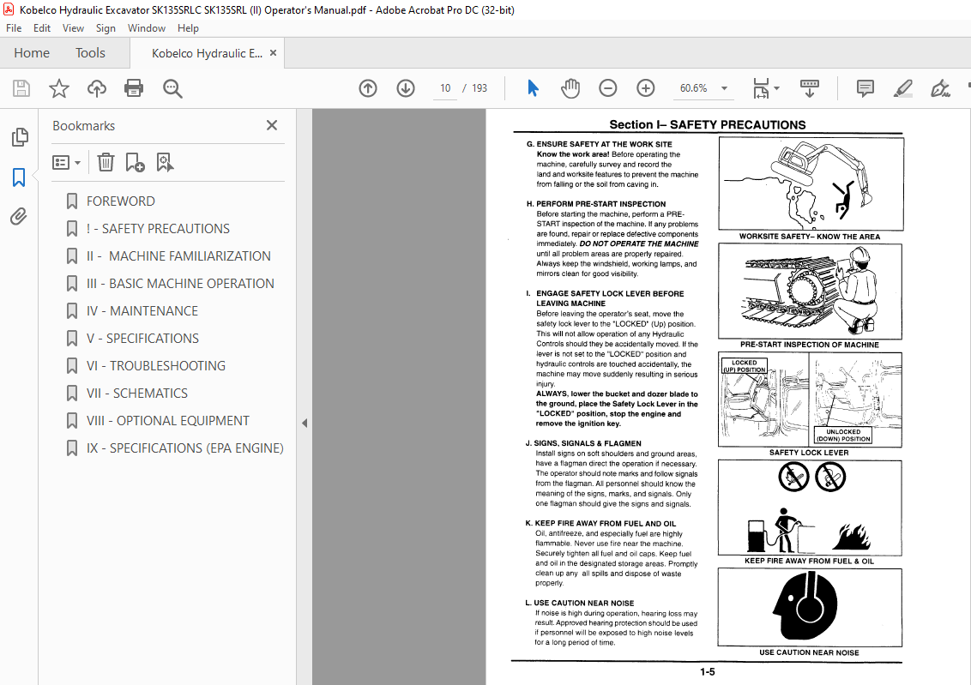Open IX - SPECIFICATIONS (EPA ENGINE) bookmark

coord(184,448)
